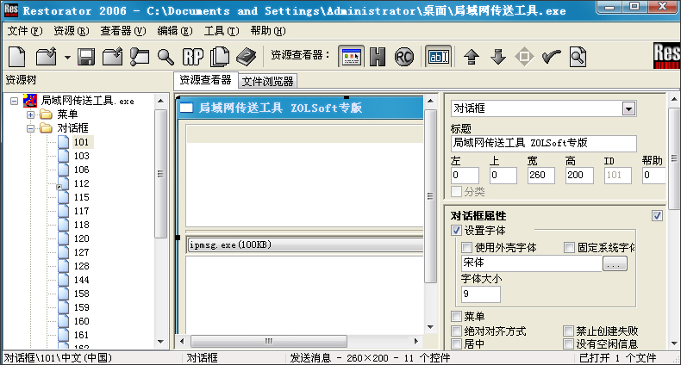Select the hex view H icon
The image size is (681, 365).
(x=377, y=57)
